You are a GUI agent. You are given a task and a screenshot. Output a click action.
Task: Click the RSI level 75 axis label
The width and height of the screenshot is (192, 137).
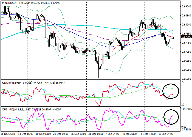click(182, 82)
